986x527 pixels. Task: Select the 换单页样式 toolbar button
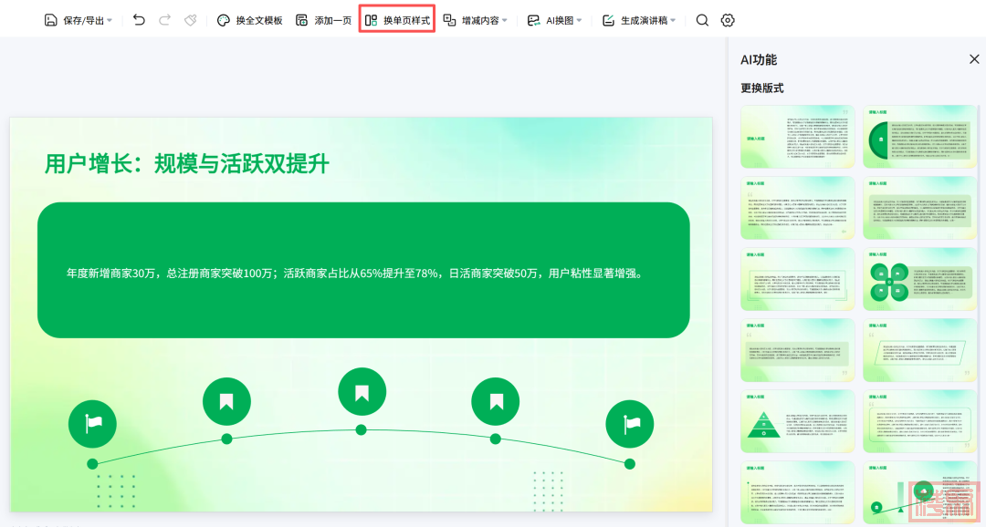pyautogui.click(x=397, y=20)
